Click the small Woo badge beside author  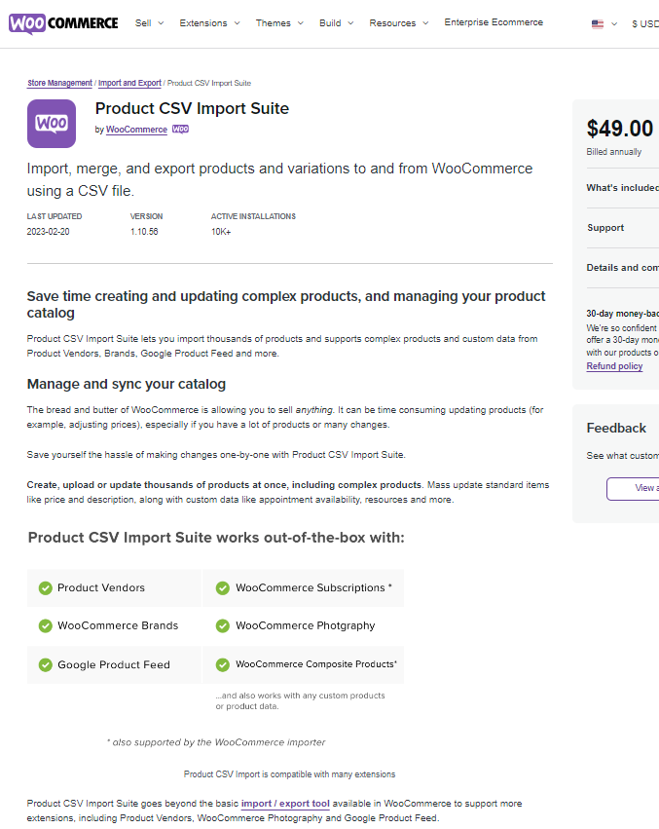180,129
